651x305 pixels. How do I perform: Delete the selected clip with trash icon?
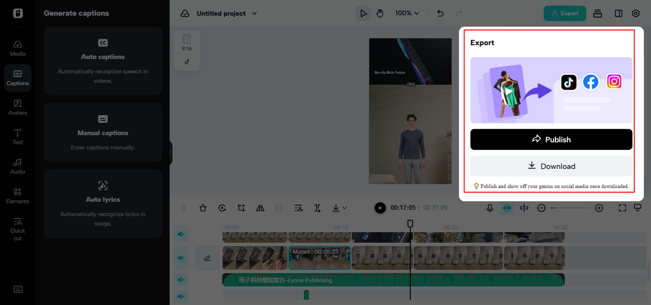[203, 208]
